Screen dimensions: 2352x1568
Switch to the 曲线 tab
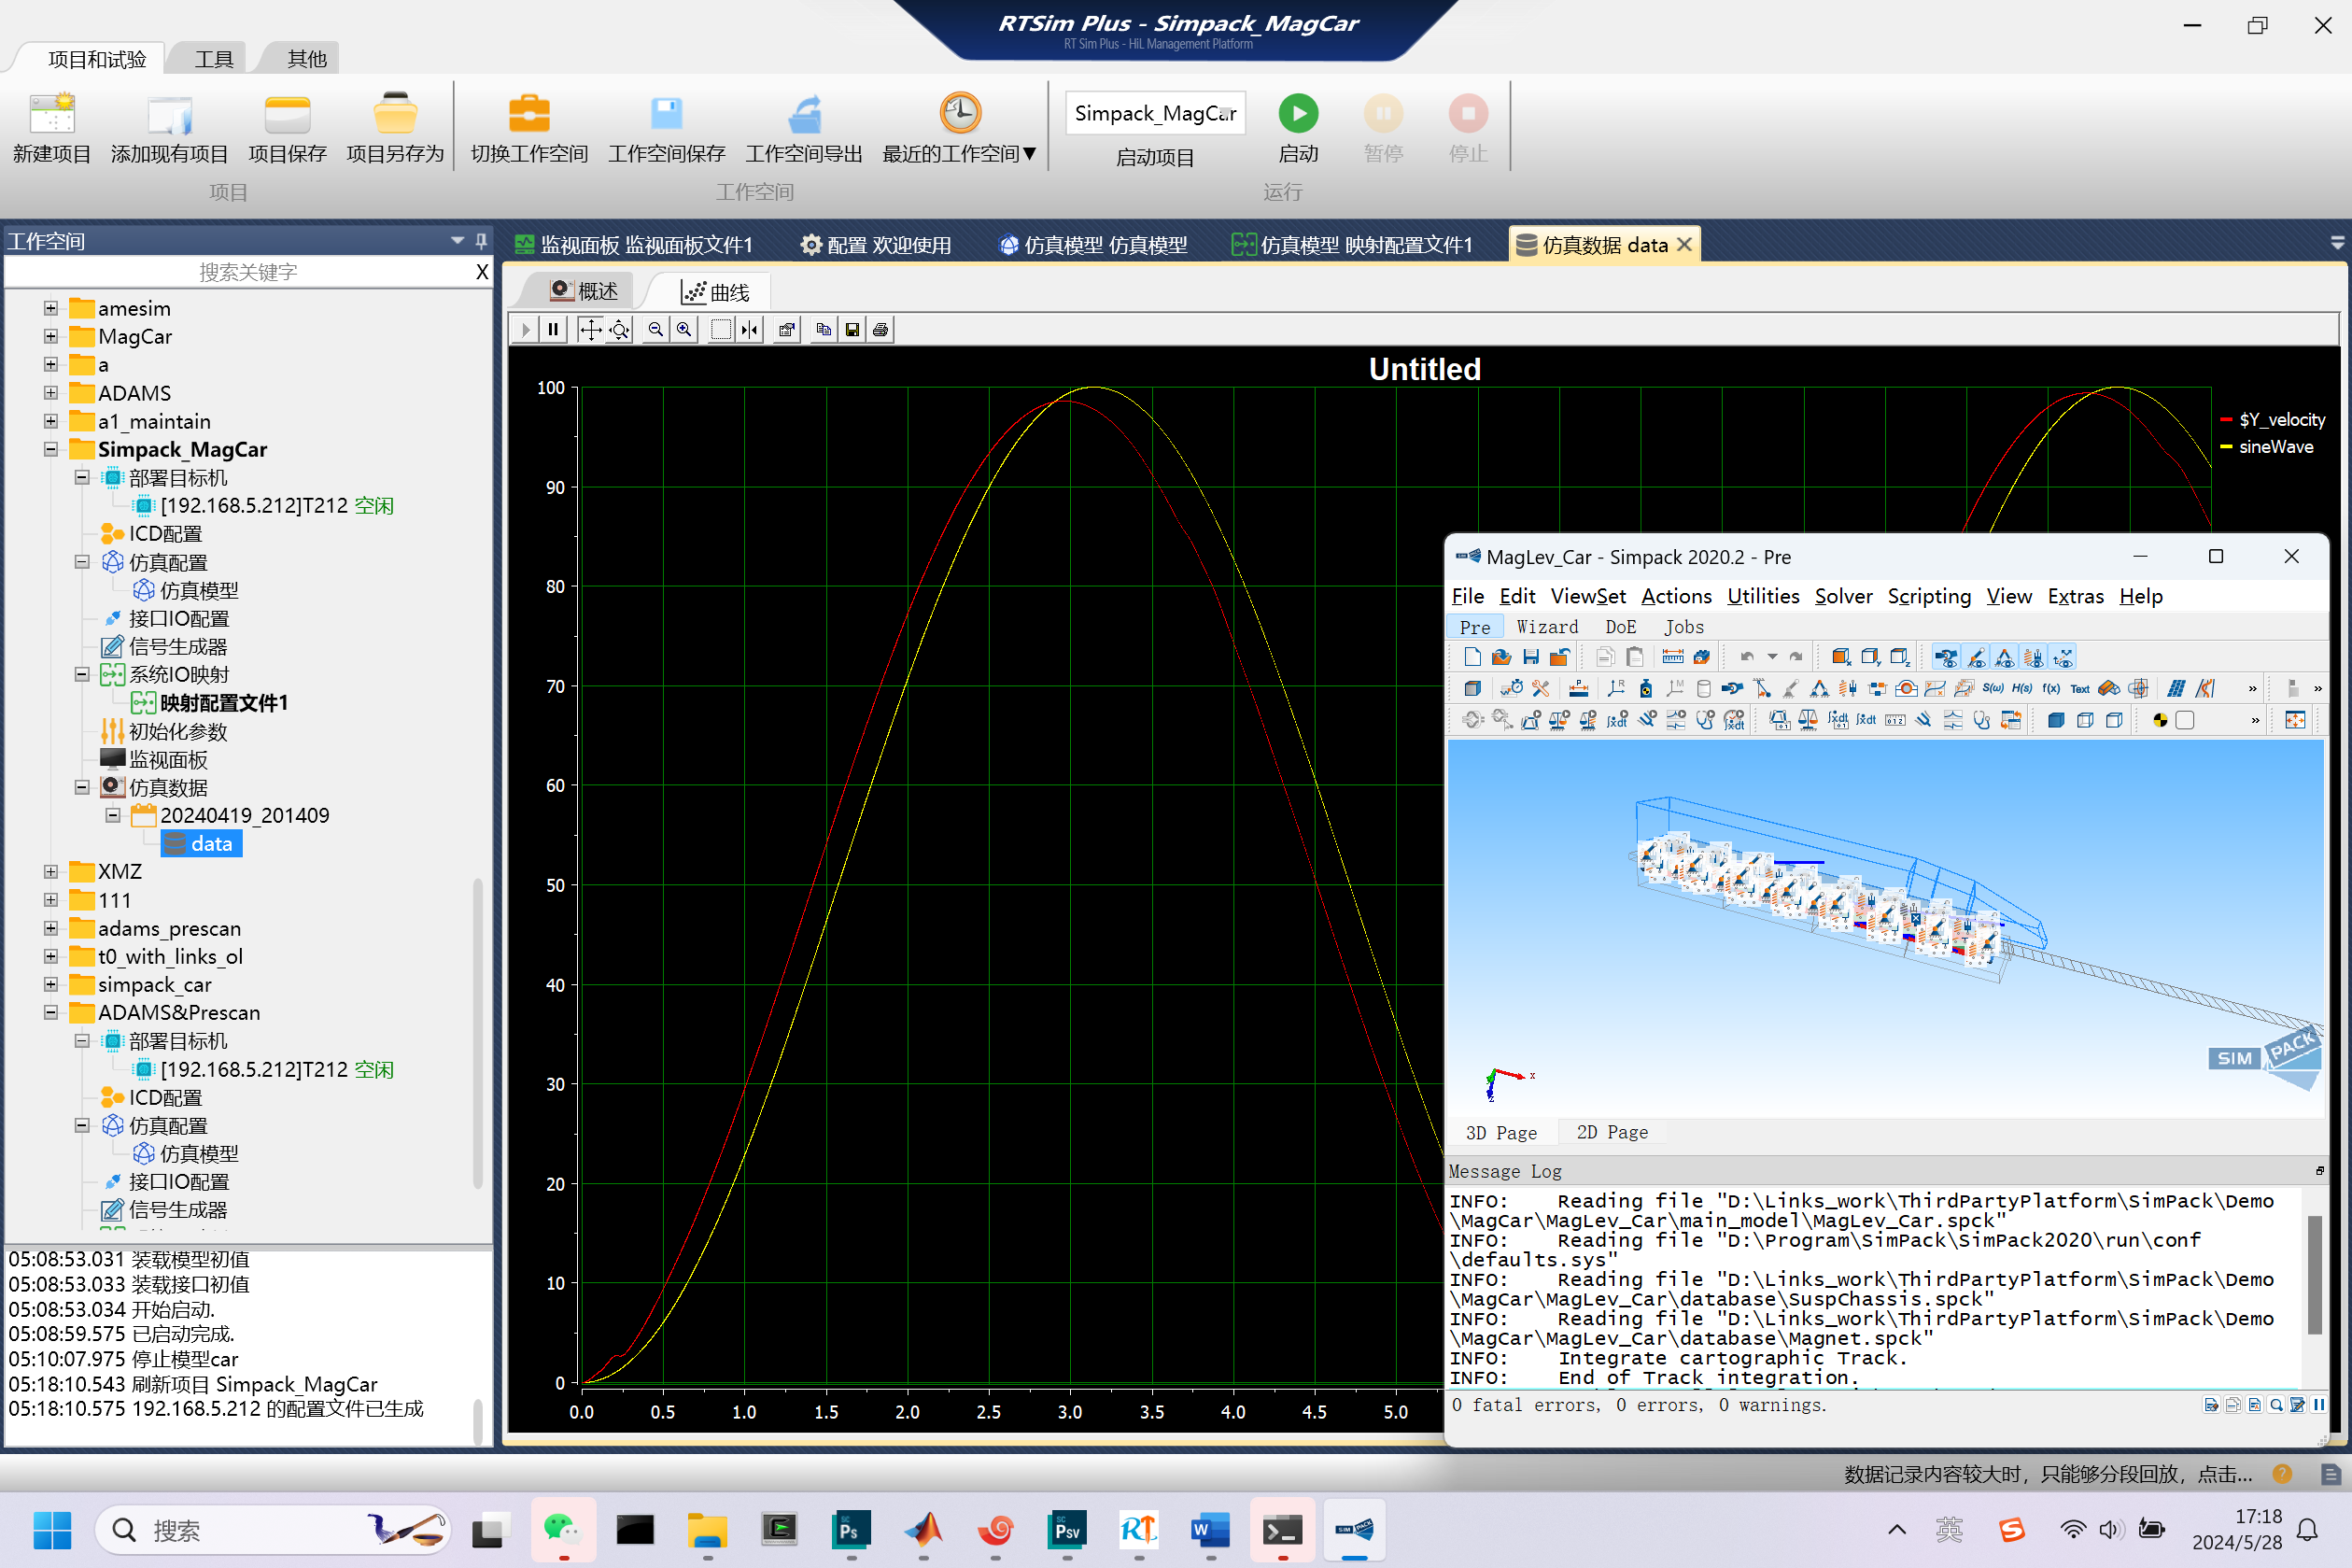714,292
